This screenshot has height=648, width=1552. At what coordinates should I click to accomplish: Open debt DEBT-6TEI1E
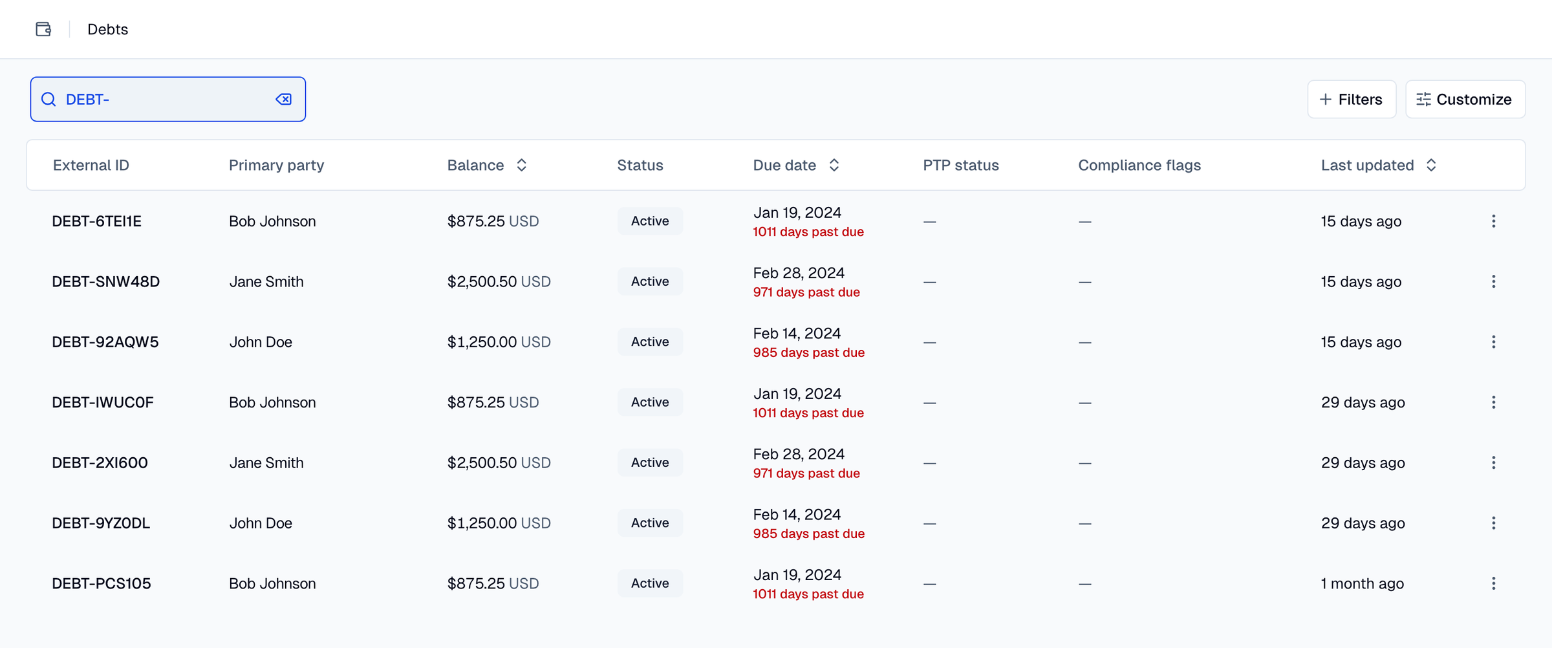(x=96, y=221)
